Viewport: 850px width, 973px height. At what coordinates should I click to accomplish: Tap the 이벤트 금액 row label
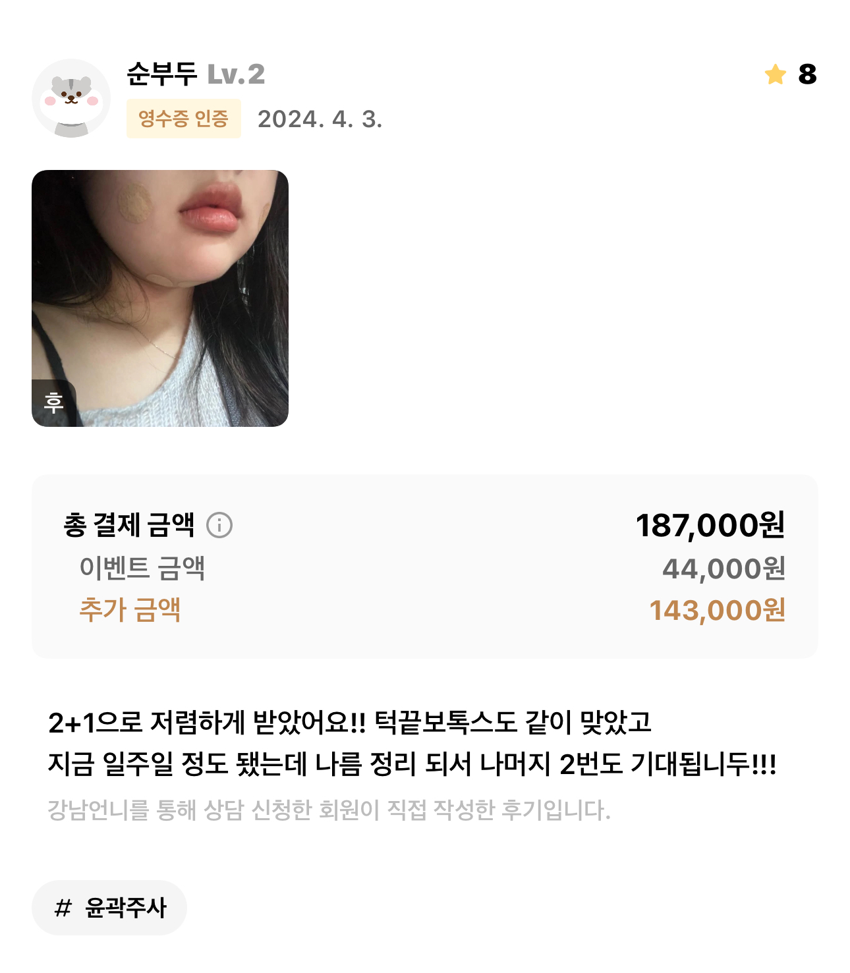click(x=142, y=568)
